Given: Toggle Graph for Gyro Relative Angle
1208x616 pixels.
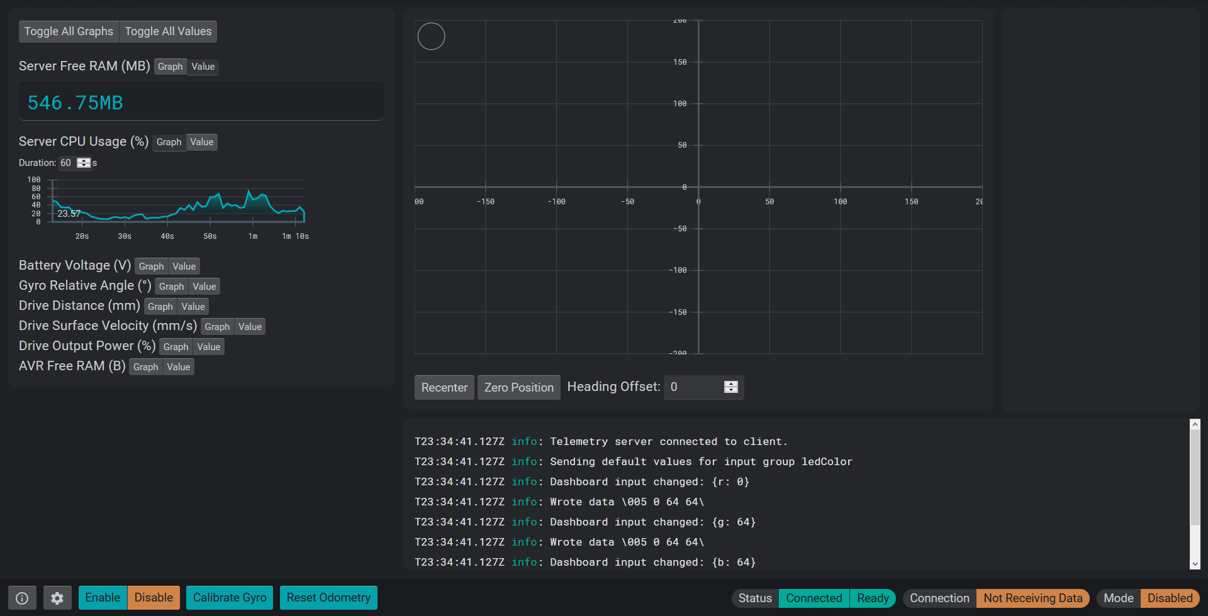Looking at the screenshot, I should pos(171,287).
